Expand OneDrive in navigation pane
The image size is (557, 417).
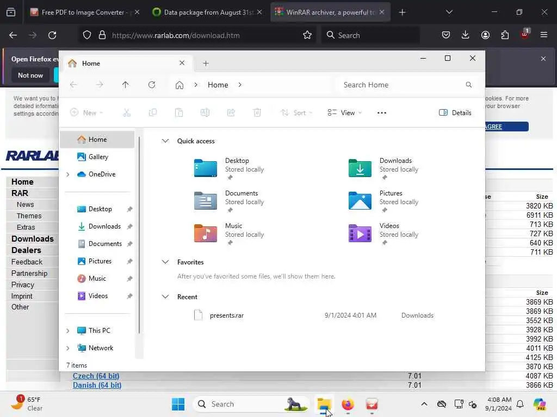click(68, 174)
